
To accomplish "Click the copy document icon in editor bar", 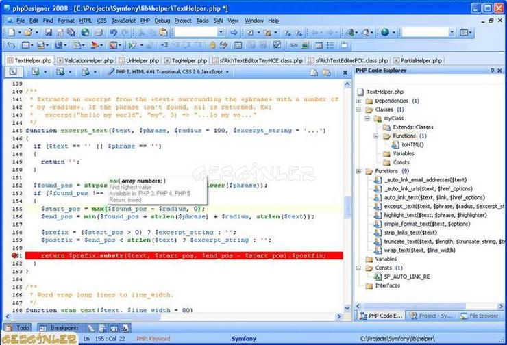I will 314,73.
